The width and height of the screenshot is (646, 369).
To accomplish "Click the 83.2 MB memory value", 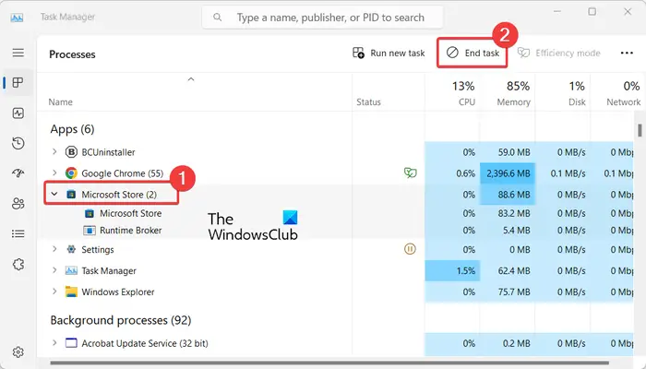I will (x=514, y=213).
